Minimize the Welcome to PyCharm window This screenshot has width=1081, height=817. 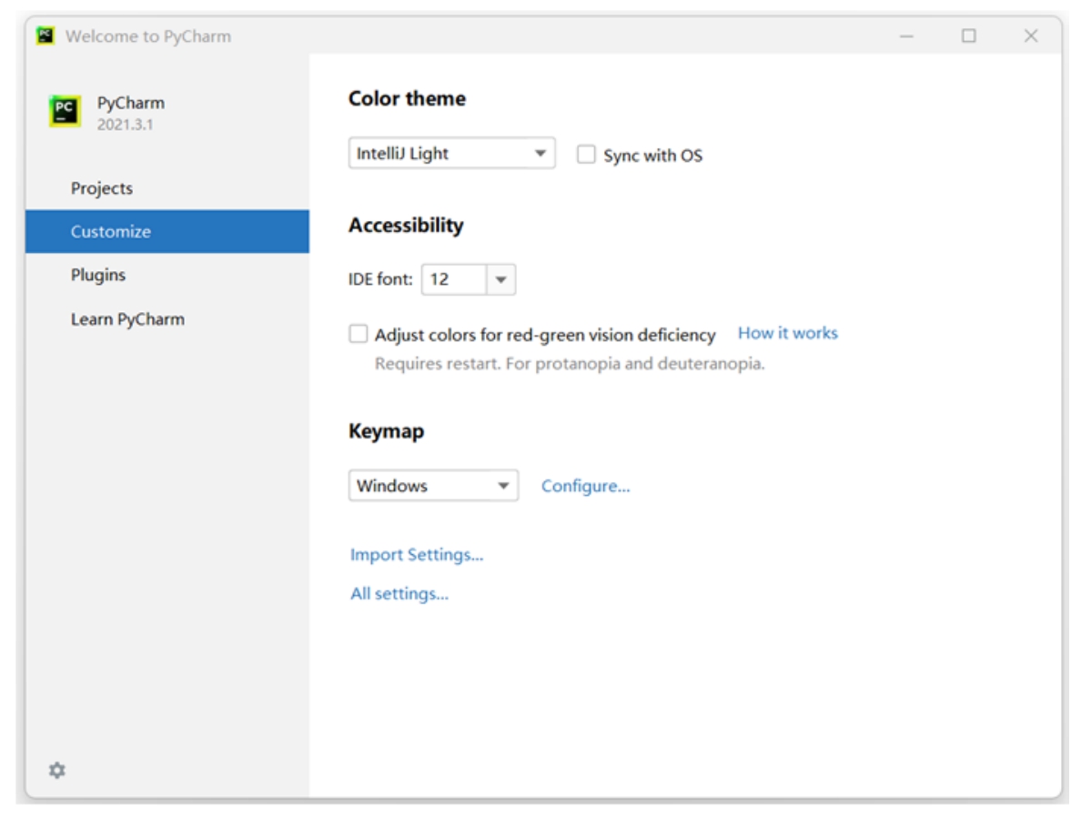click(906, 35)
